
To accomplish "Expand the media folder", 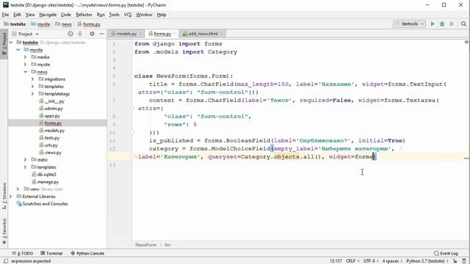I will [26, 57].
